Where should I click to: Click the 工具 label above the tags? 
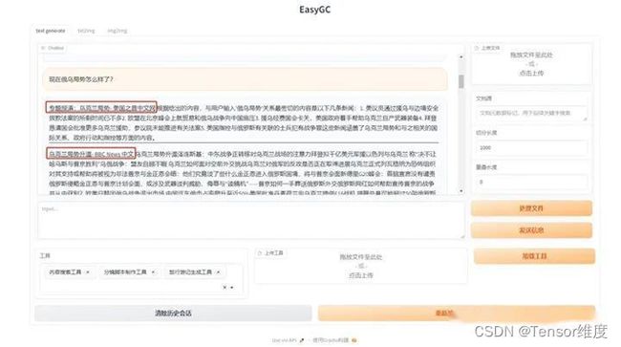point(45,255)
